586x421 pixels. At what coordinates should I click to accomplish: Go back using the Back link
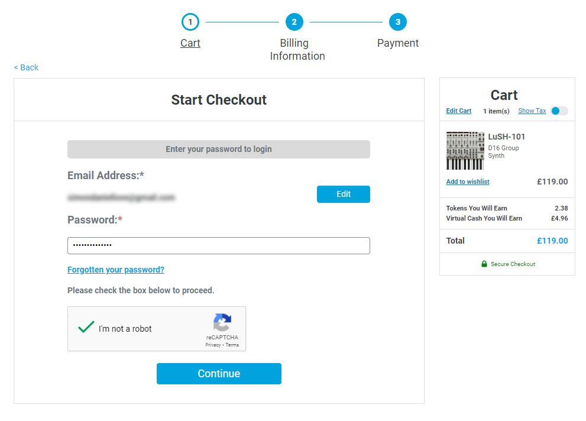25,67
